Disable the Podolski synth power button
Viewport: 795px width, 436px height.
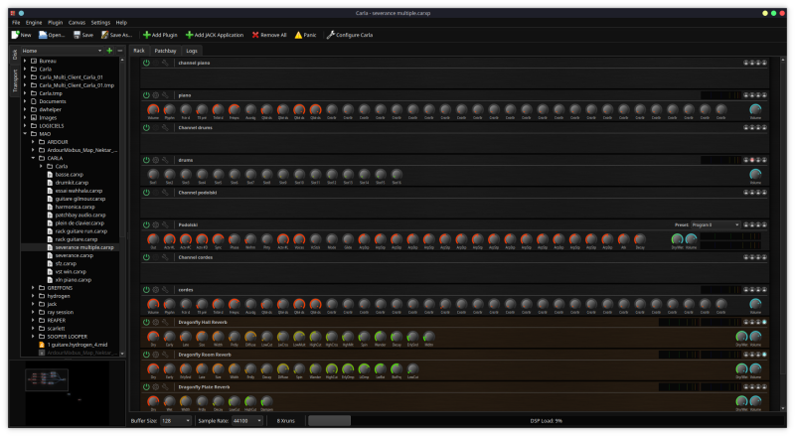146,225
